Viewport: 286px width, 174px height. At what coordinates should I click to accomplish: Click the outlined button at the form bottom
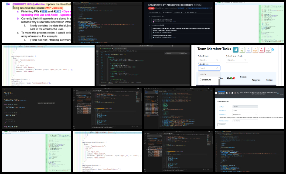[222, 124]
